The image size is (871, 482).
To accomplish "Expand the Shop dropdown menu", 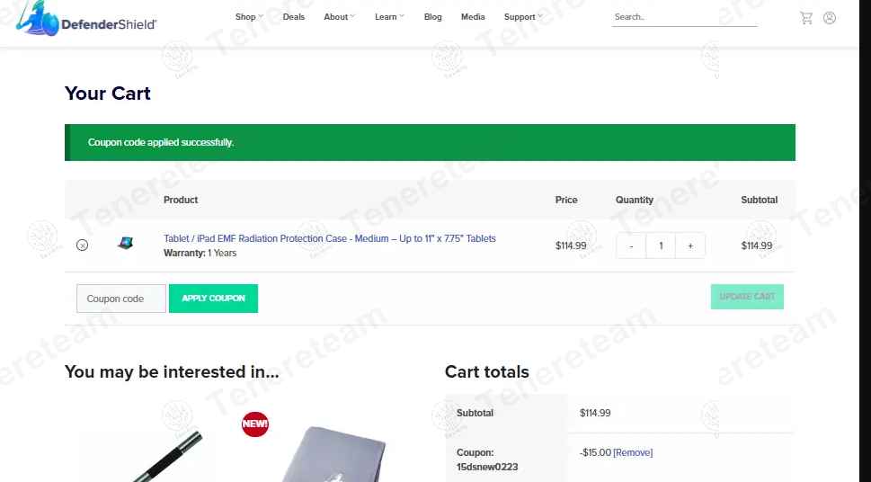I will coord(249,17).
